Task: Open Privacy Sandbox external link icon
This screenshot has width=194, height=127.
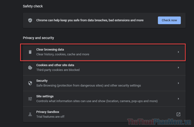Action: [178, 114]
